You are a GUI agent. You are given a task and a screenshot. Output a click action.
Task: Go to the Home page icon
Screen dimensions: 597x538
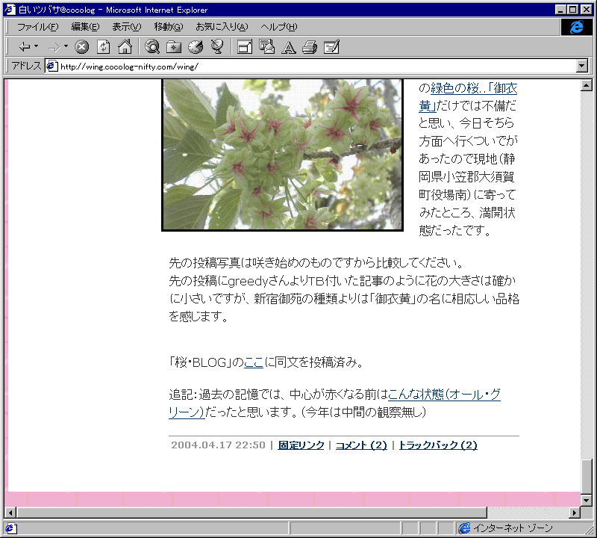coord(125,47)
